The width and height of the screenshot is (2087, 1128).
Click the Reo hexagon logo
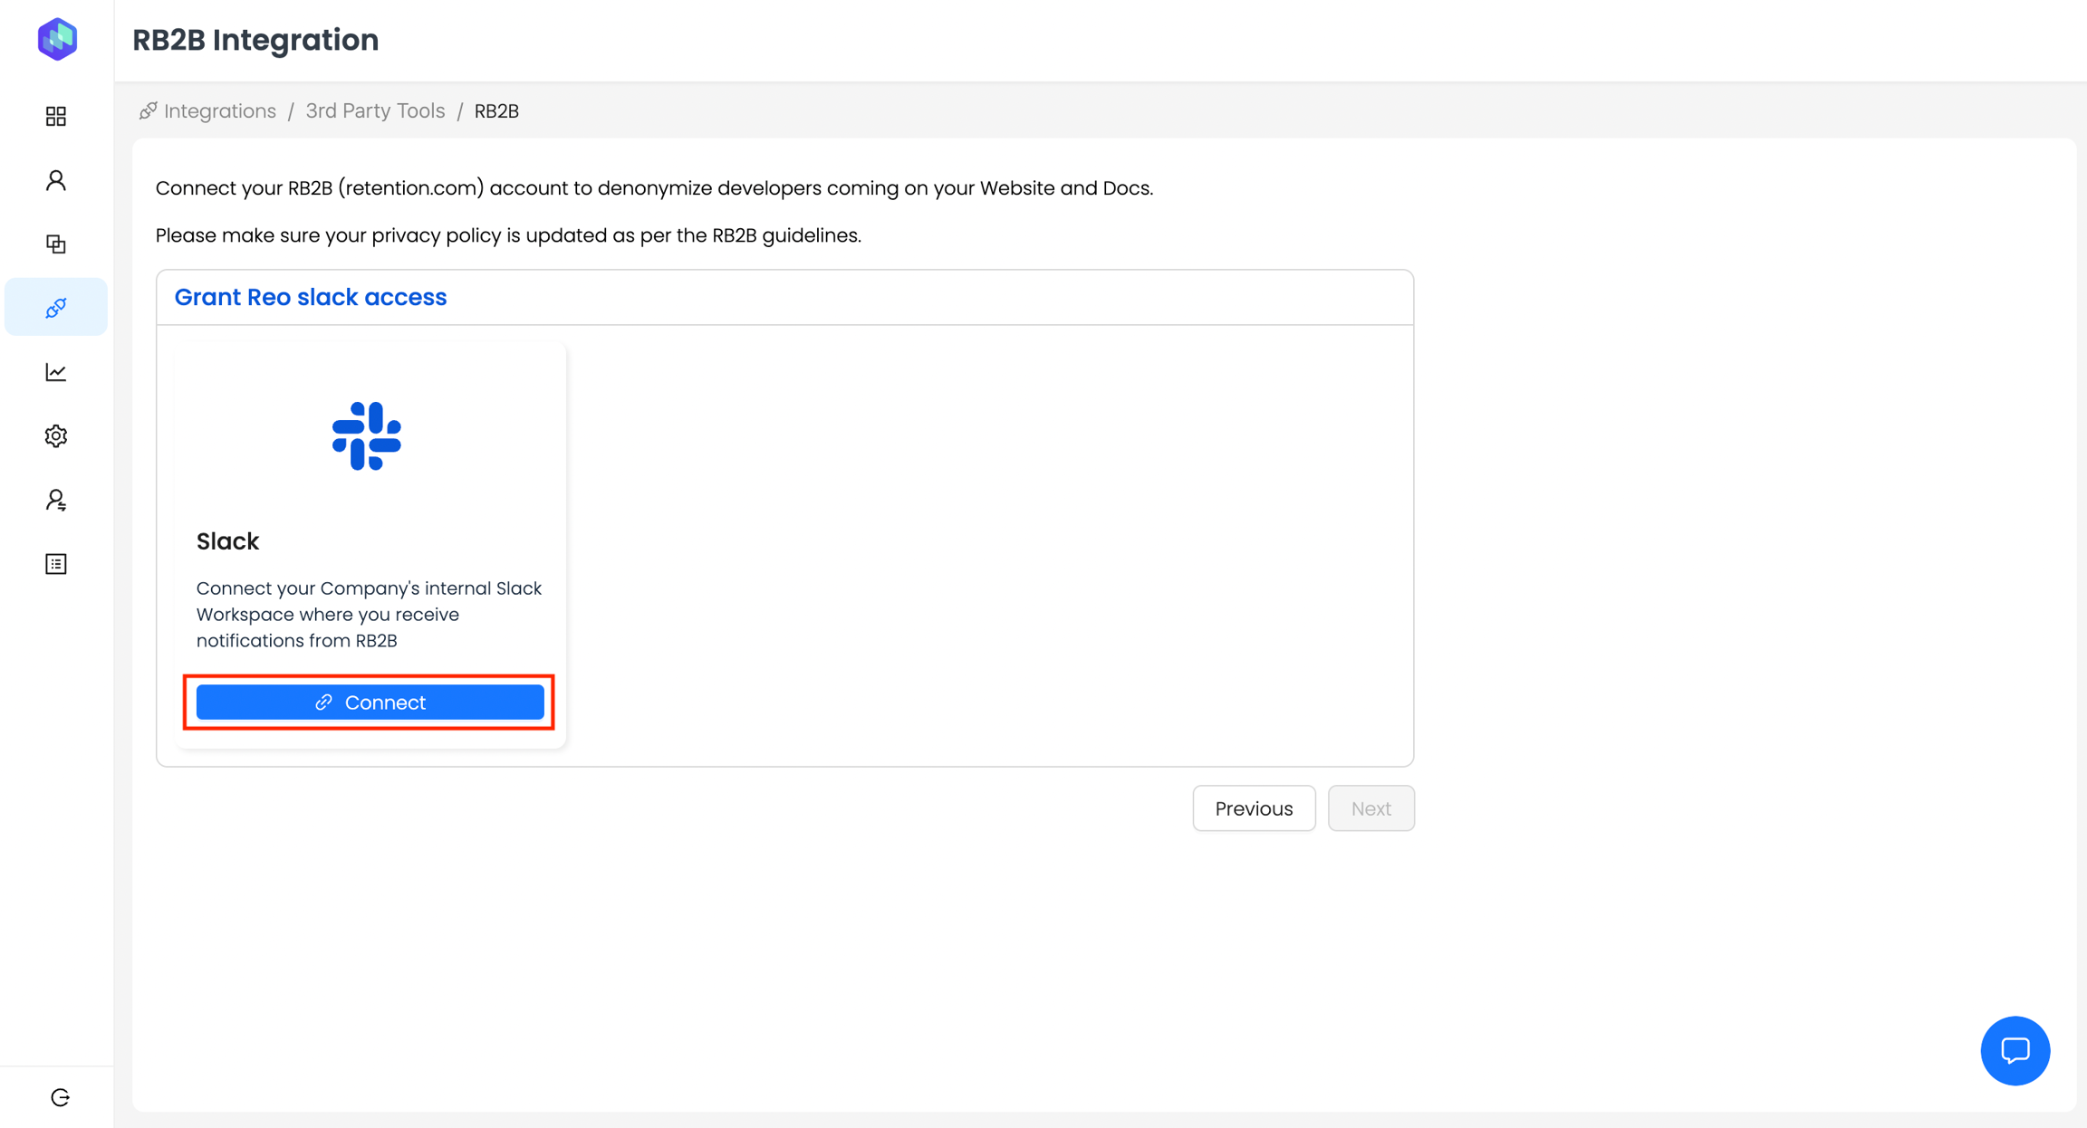pyautogui.click(x=57, y=39)
